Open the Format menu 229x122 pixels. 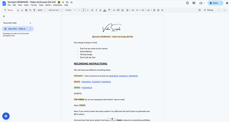click(34, 5)
